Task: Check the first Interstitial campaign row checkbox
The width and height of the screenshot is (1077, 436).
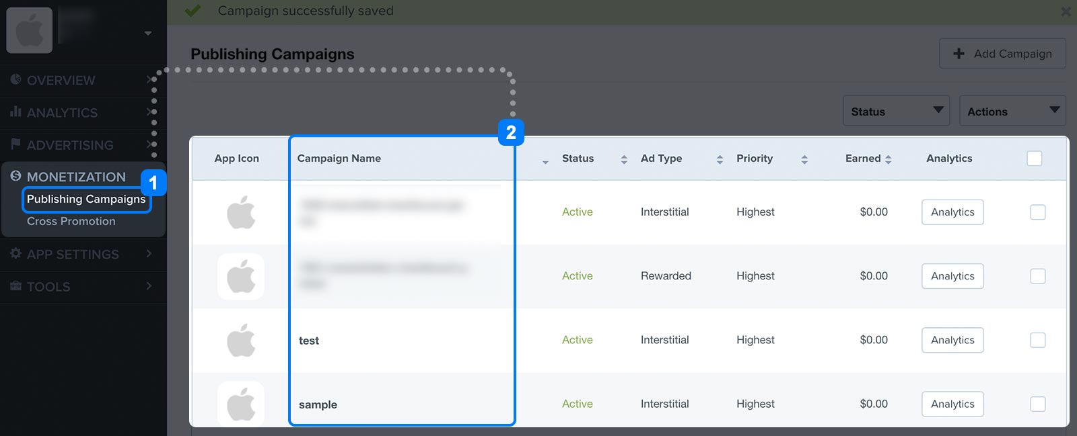Action: click(x=1038, y=212)
